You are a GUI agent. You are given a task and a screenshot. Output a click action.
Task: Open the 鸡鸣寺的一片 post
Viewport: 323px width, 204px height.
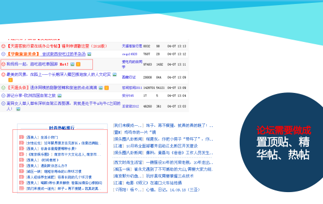(x=134, y=132)
